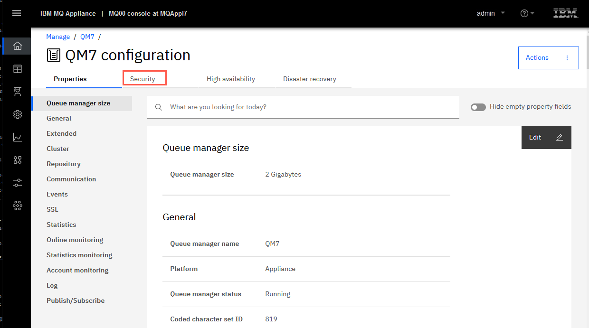Click the Platform value Appliance

tap(280, 269)
